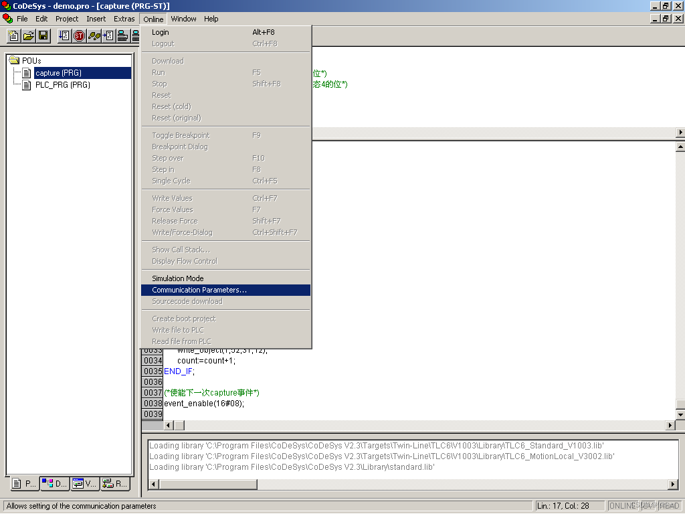Click the code editor scroll-up arrow

[x=680, y=147]
